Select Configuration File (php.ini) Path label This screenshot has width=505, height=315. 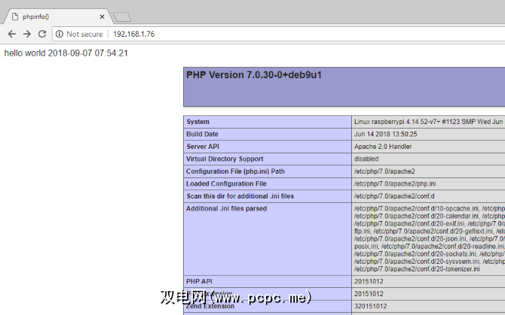[x=235, y=171]
